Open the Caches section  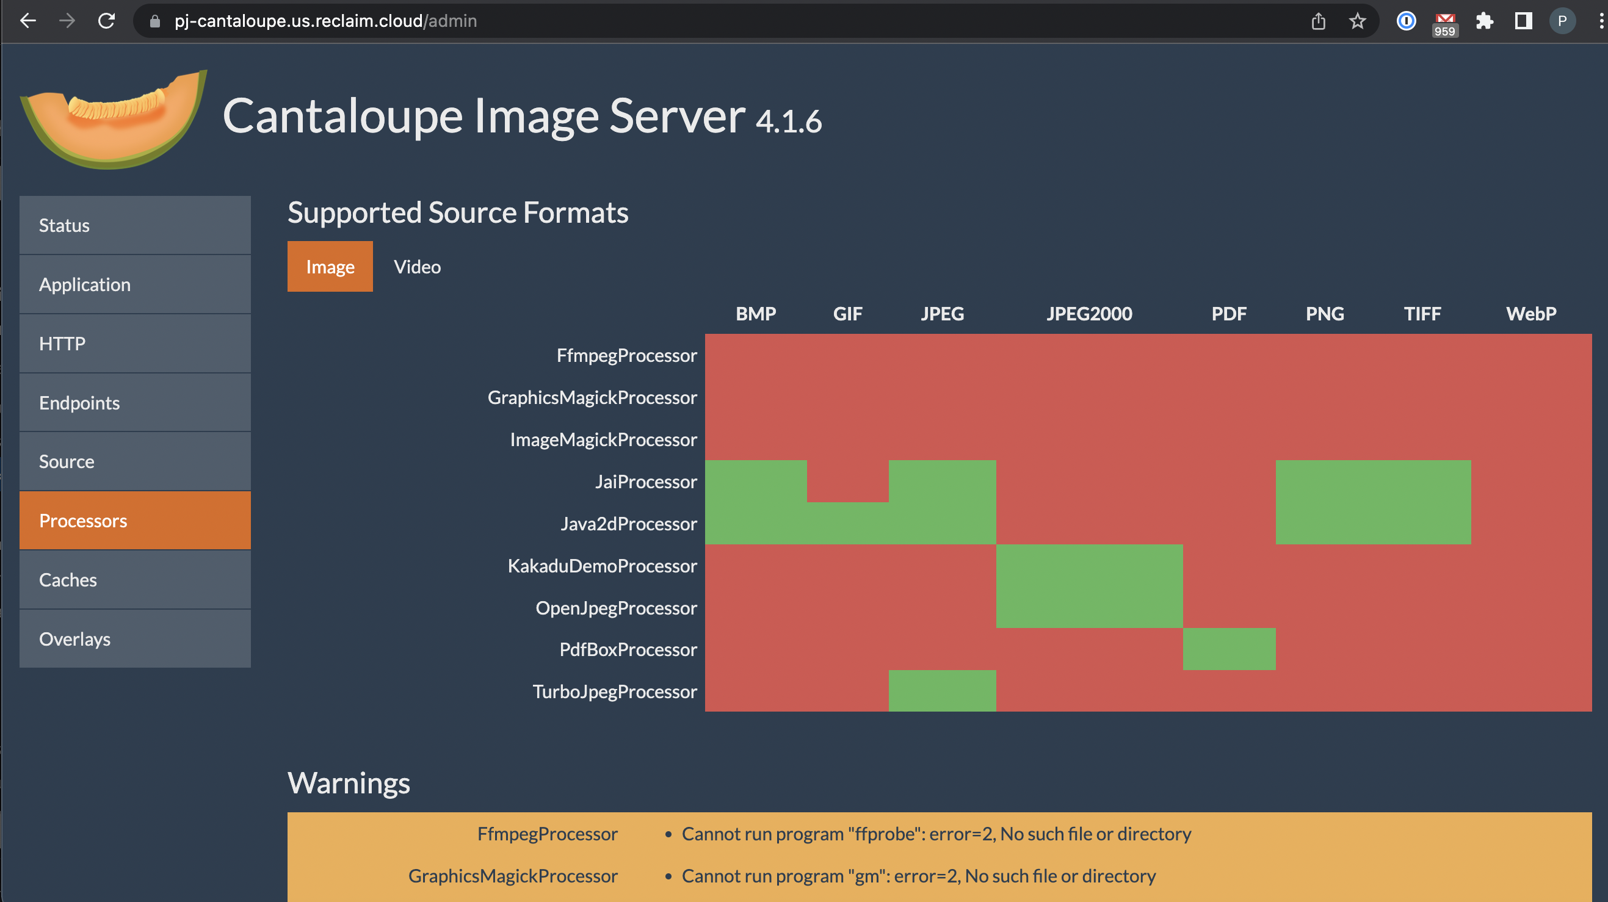[x=135, y=579]
